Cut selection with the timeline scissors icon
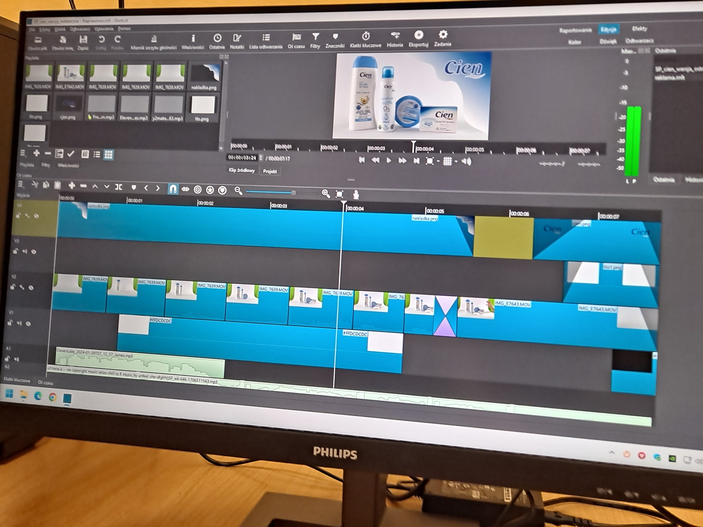This screenshot has width=703, height=527. pos(34,185)
